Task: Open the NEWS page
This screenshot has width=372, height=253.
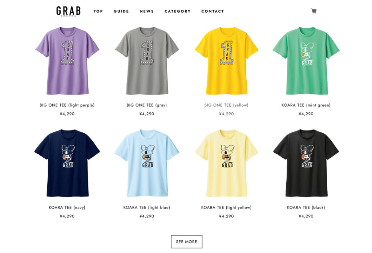Action: [147, 11]
